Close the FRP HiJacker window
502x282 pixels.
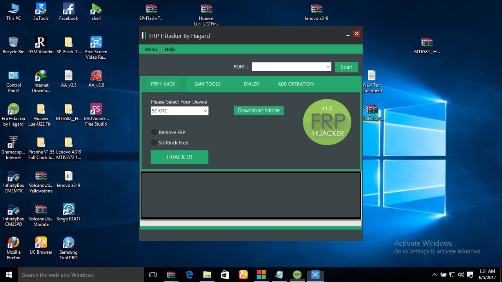click(x=356, y=34)
